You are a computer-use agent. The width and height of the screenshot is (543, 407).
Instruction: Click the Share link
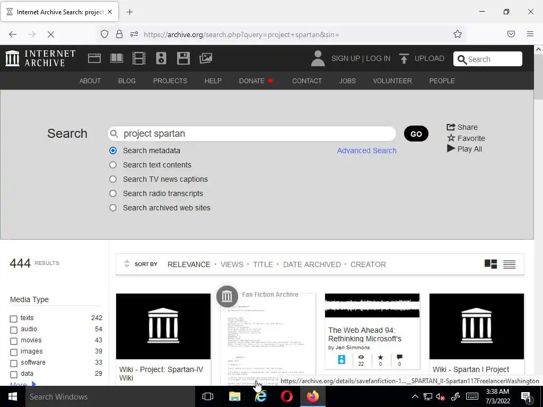pos(462,127)
